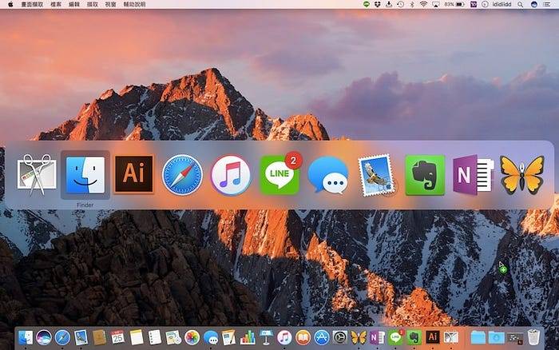Open the 畫面擷取 application menu
559x350 pixels.
point(33,4)
